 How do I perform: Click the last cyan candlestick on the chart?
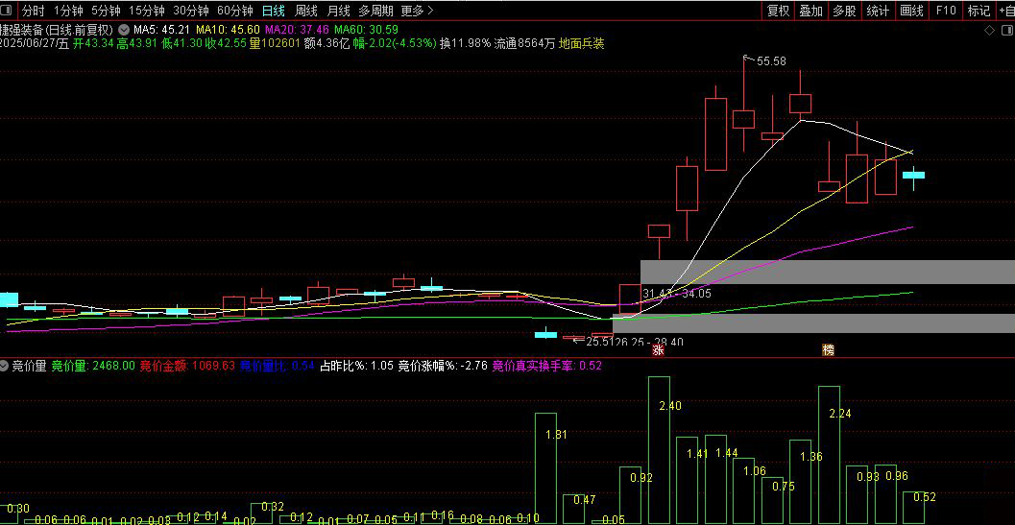coord(913,175)
